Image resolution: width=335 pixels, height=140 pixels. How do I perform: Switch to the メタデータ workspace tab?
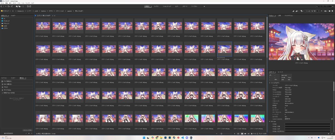[x=185, y=6]
